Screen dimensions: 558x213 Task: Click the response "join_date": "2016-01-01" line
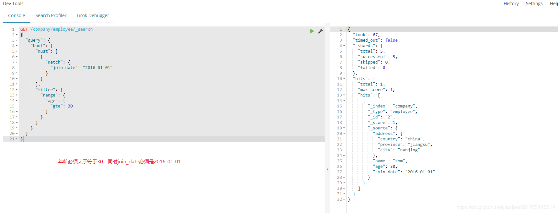(x=404, y=172)
